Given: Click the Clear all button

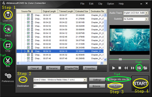Looking at the screenshot, I should tap(35, 68).
